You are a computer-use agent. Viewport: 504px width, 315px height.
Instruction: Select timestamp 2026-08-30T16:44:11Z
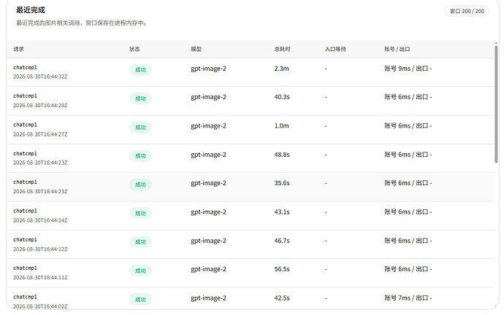pyautogui.click(x=40, y=278)
